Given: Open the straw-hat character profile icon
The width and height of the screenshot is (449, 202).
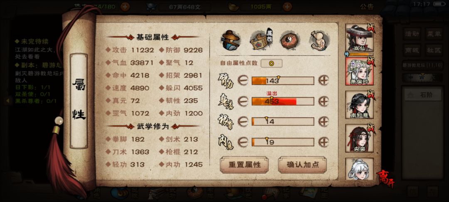Looking at the screenshot, I should click(x=230, y=41).
